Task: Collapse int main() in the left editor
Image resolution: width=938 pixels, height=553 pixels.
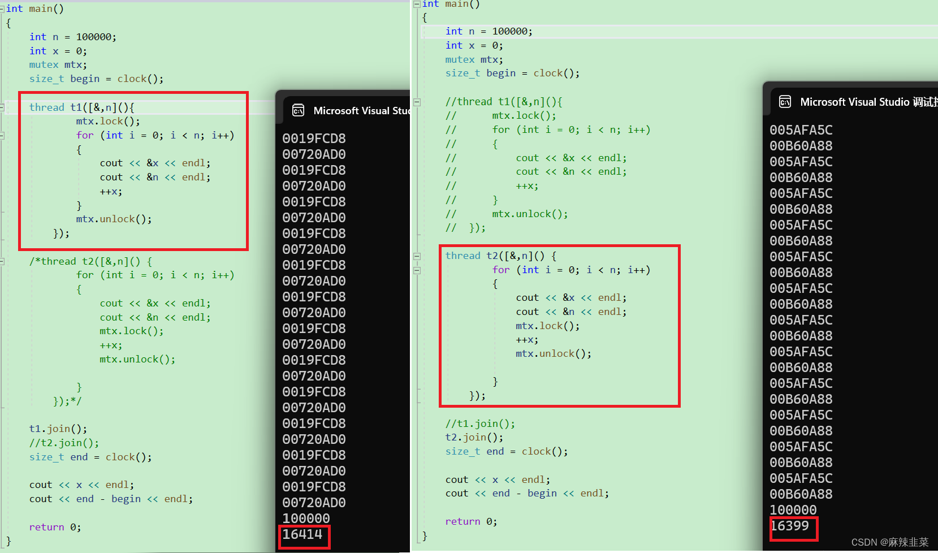Action: point(2,9)
